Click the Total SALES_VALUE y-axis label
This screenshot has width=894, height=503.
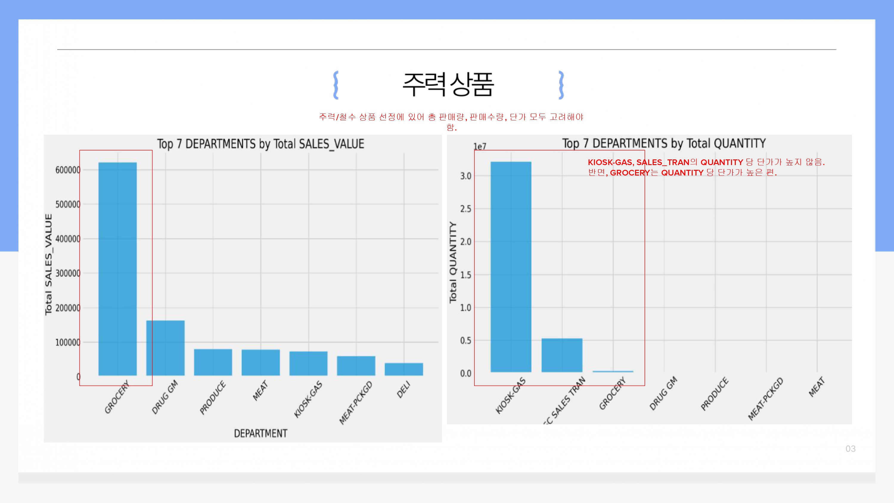click(49, 264)
